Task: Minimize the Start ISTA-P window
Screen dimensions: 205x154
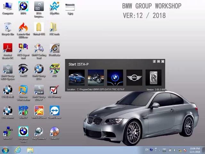Action: pos(159,61)
